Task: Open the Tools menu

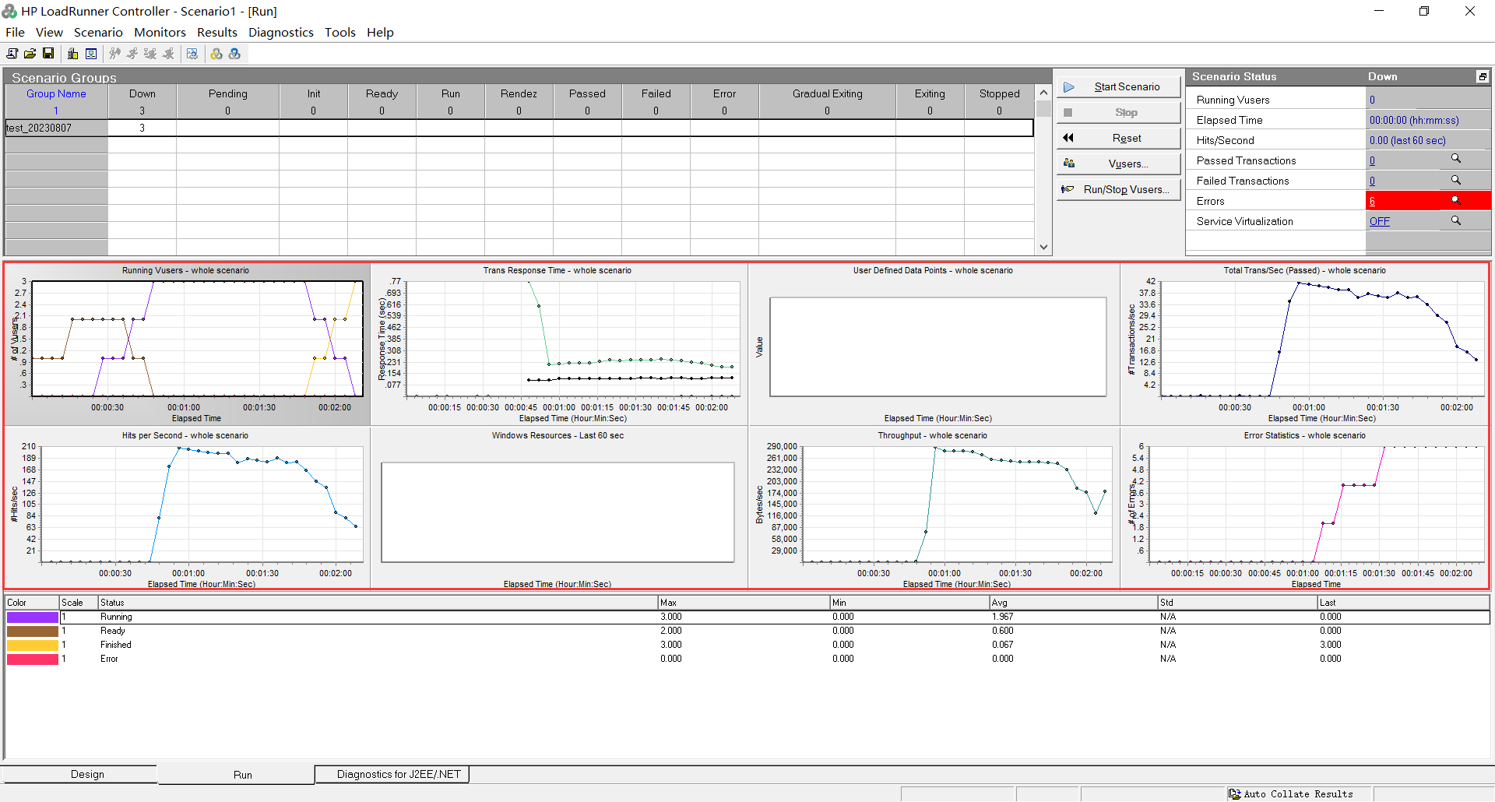Action: tap(339, 32)
